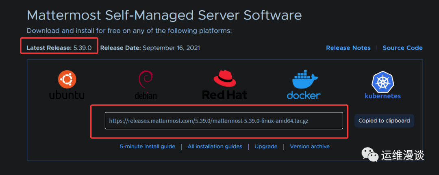Click the WeChat watermark icon
The height and width of the screenshot is (175, 439).
370,156
